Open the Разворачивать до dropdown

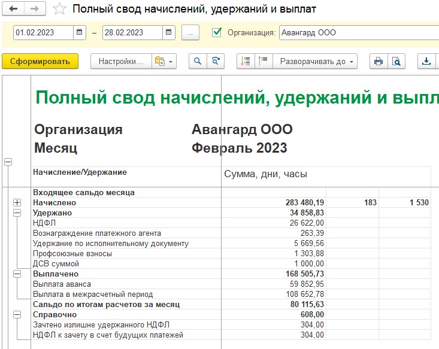315,61
